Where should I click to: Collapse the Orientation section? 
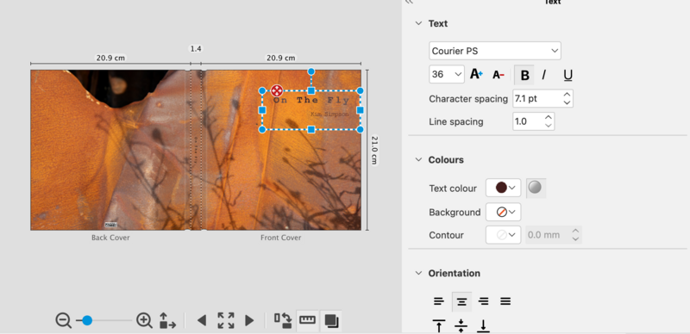pos(418,274)
